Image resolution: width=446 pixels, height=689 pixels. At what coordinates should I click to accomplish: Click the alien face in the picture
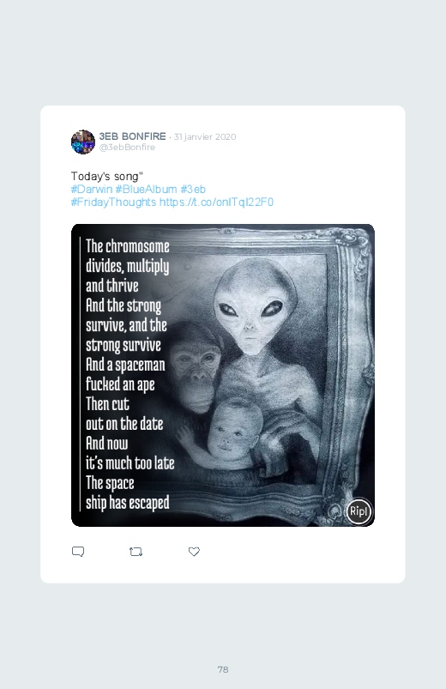255,307
